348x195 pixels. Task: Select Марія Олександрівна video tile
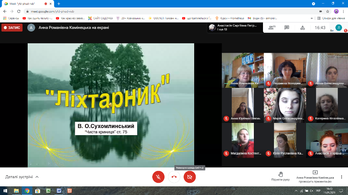(285, 105)
